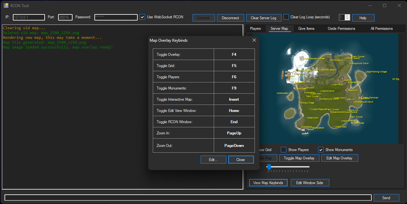Click the map zoom slider thumb
Viewport: 407px width, 204px height.
click(x=269, y=167)
